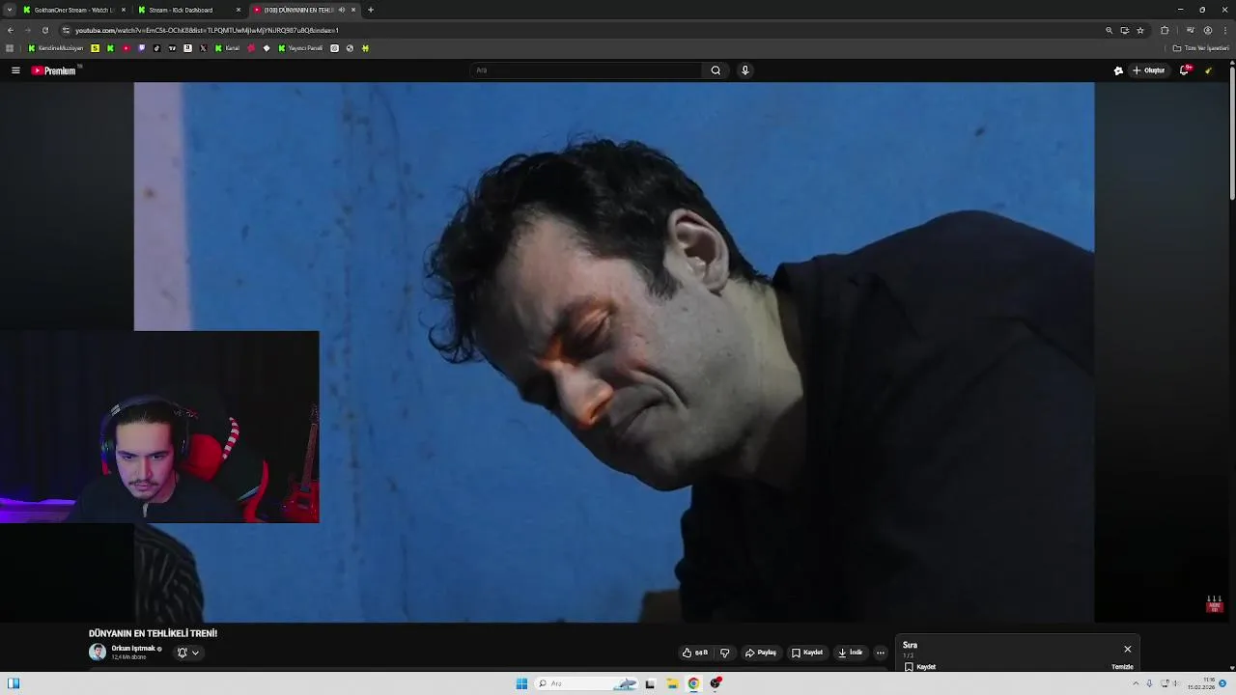Mute the YouTube tab audio icon
This screenshot has width=1236, height=695.
342,10
